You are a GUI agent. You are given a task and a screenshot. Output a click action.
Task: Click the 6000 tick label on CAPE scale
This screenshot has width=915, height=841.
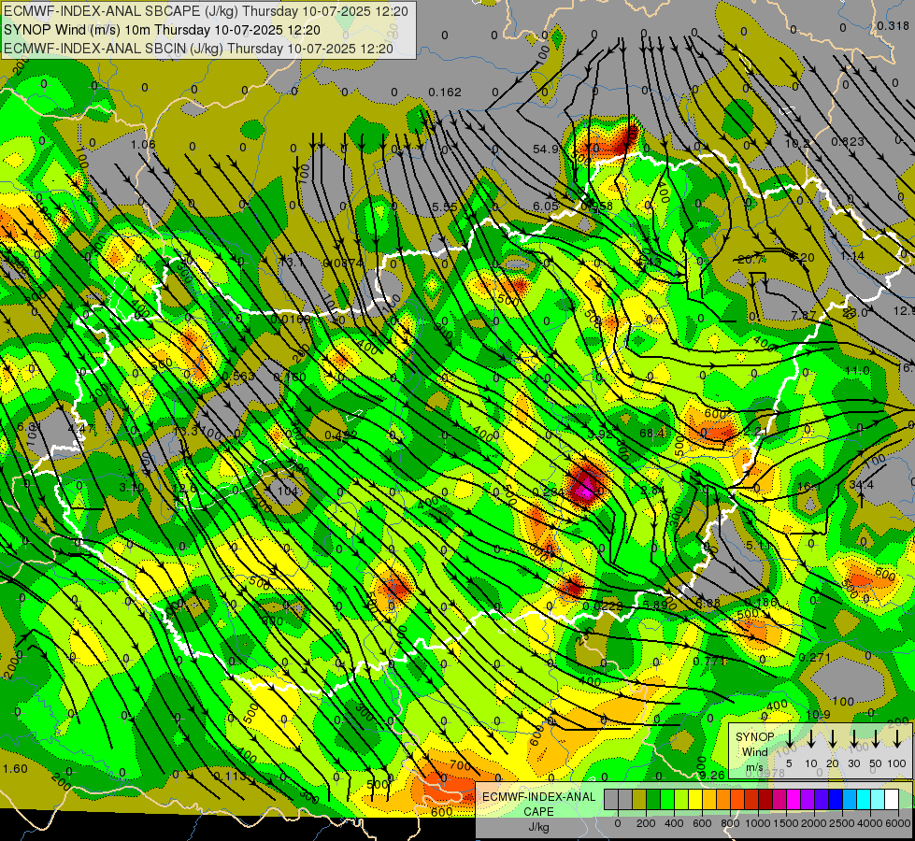[899, 823]
